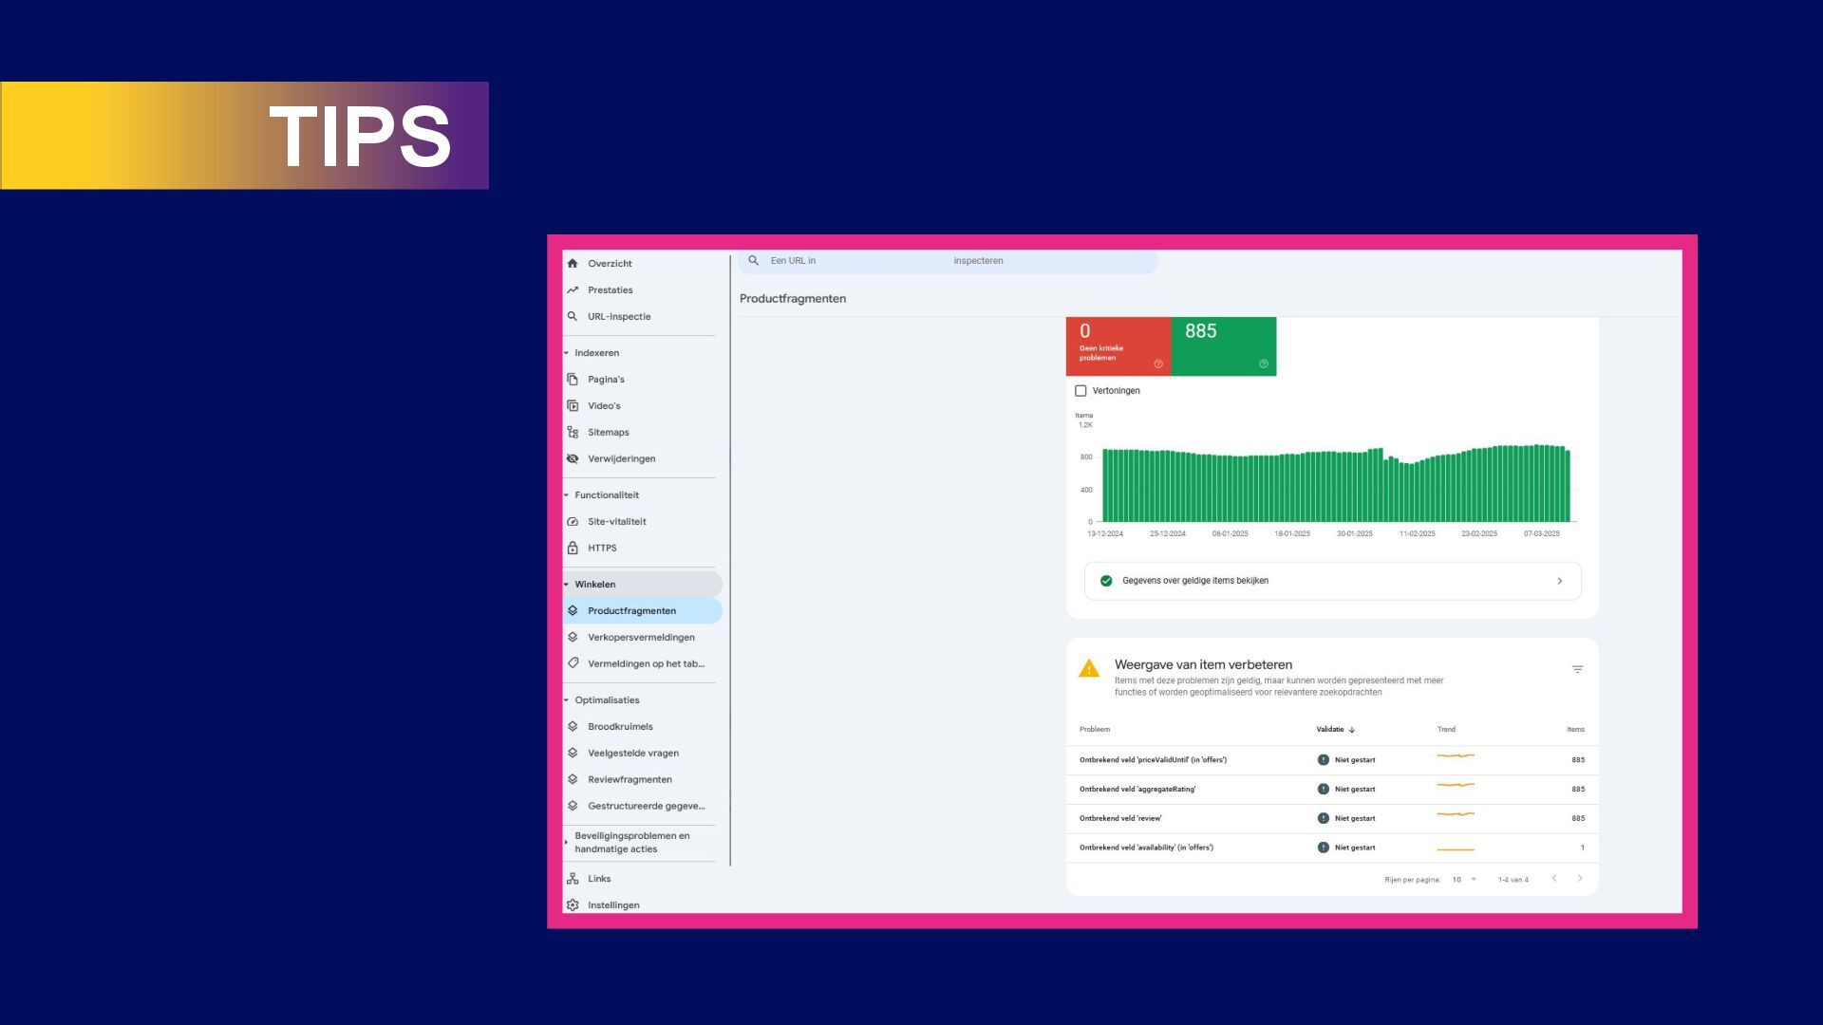Click the URL inspection search field
Screen dimensions: 1823x1025
click(949, 261)
